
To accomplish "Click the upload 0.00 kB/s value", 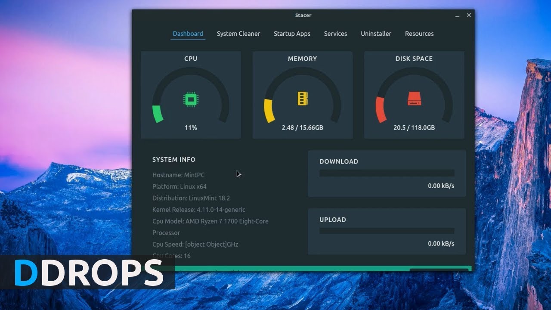I will (x=441, y=243).
